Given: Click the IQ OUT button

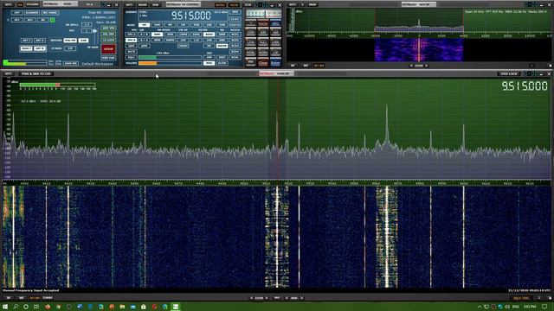Looking at the screenshot, I should 235,19.
